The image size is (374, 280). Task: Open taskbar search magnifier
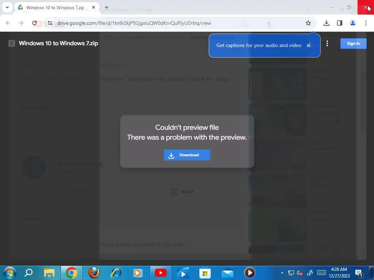pyautogui.click(x=28, y=273)
